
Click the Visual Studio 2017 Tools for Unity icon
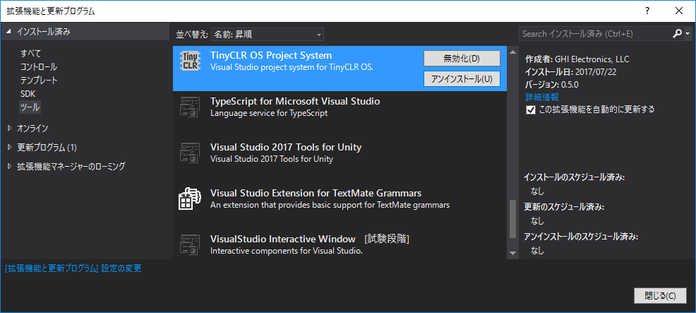pos(190,153)
